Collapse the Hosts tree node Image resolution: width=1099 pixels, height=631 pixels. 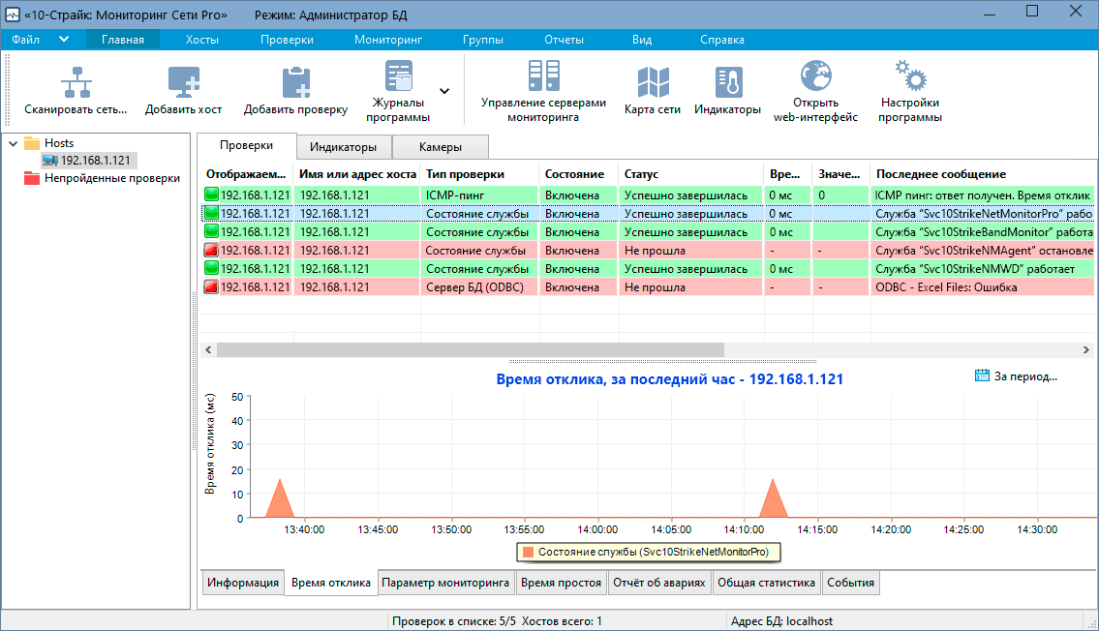click(x=13, y=143)
